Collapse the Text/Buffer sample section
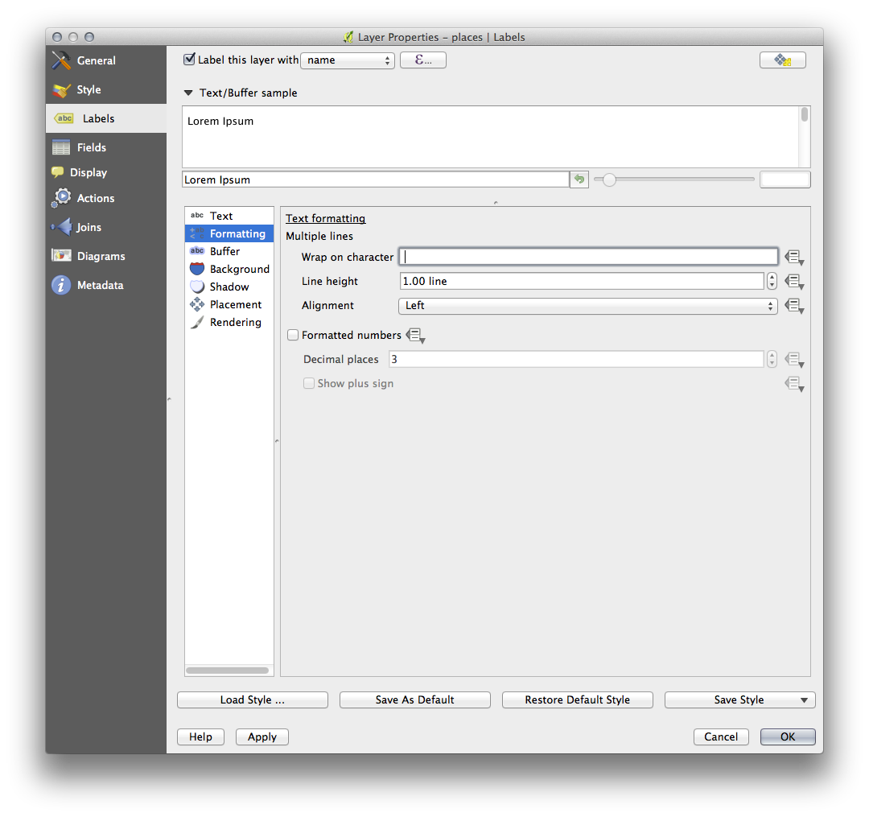The image size is (869, 817). click(188, 93)
